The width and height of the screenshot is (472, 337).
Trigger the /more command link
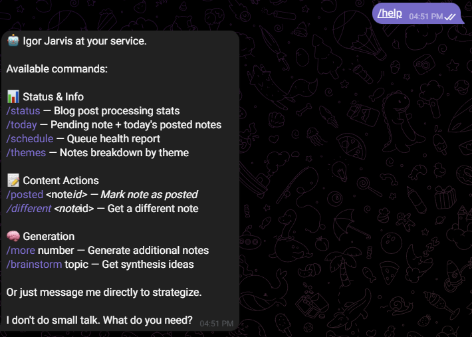point(20,251)
